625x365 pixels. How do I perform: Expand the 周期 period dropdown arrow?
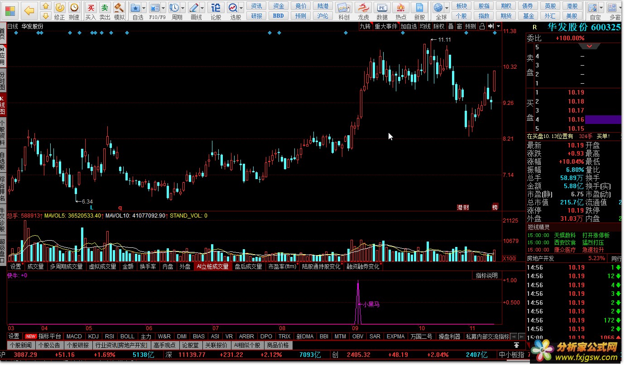click(183, 8)
